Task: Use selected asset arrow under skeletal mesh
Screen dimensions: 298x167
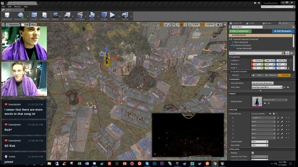Action: coord(265,103)
